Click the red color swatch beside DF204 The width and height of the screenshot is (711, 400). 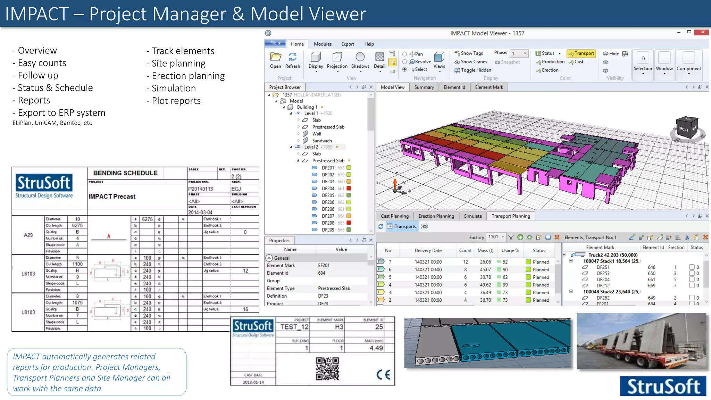(349, 189)
